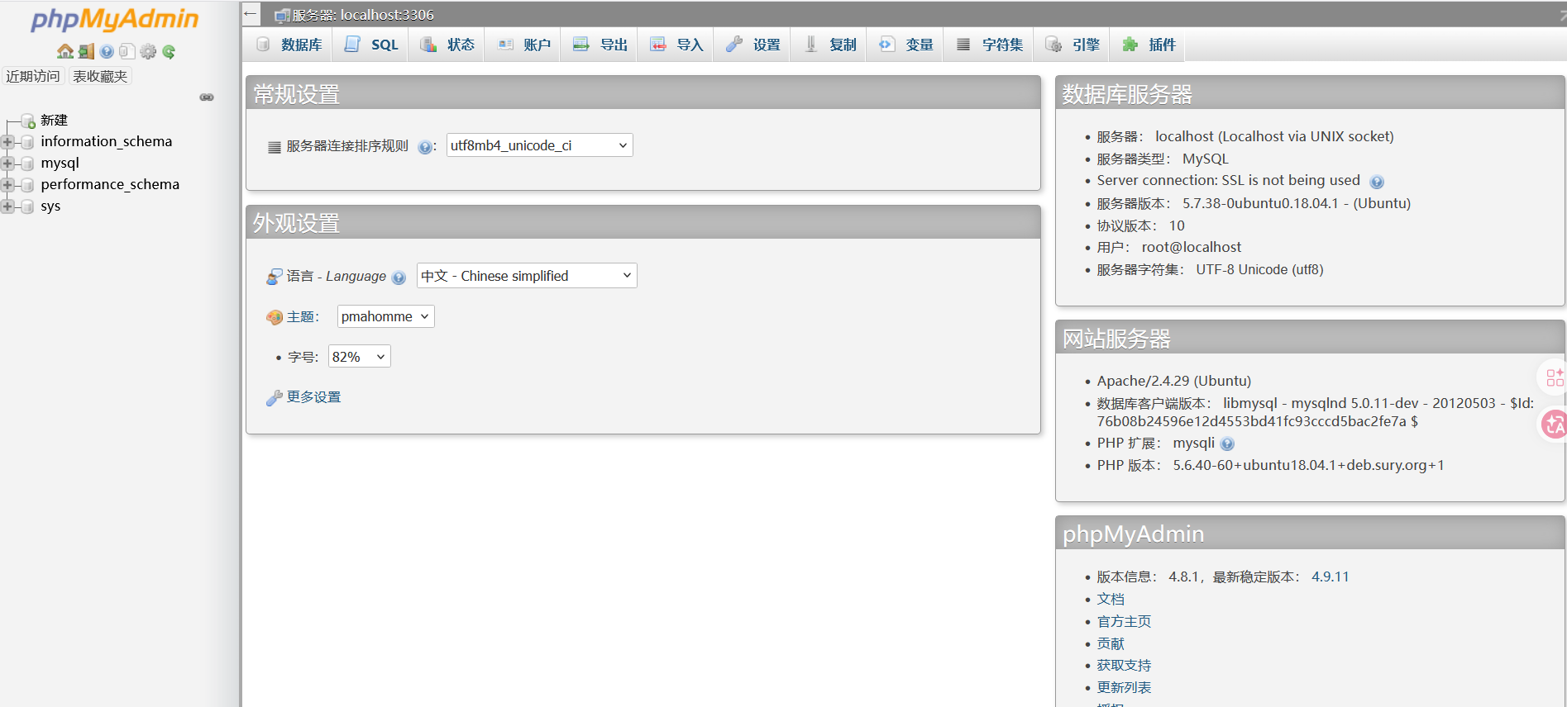Viewport: 1567px width, 707px height.
Task: Open the 数据库 tab
Action: point(289,45)
